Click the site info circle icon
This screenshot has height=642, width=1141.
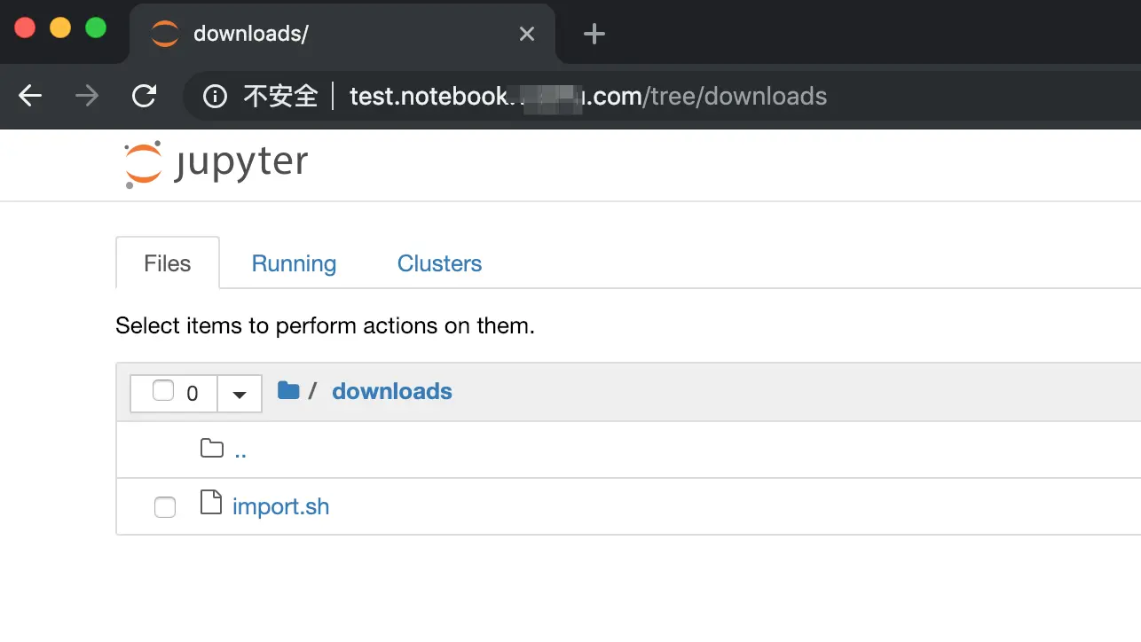click(x=215, y=96)
